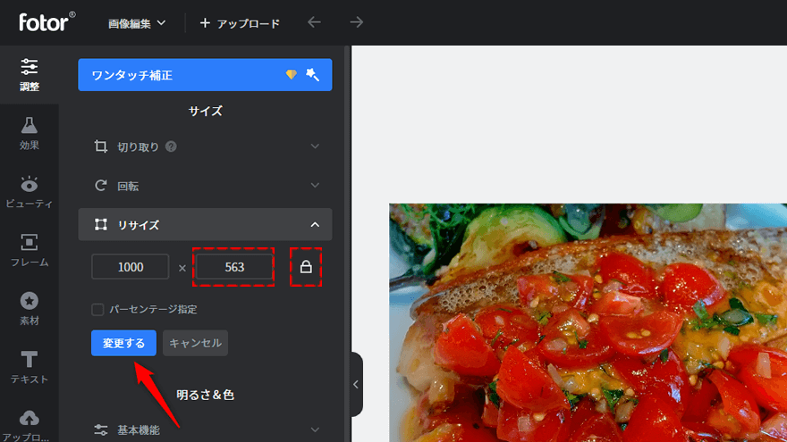This screenshot has height=442, width=787.
Task: Click the 変更する apply button
Action: pyautogui.click(x=123, y=343)
